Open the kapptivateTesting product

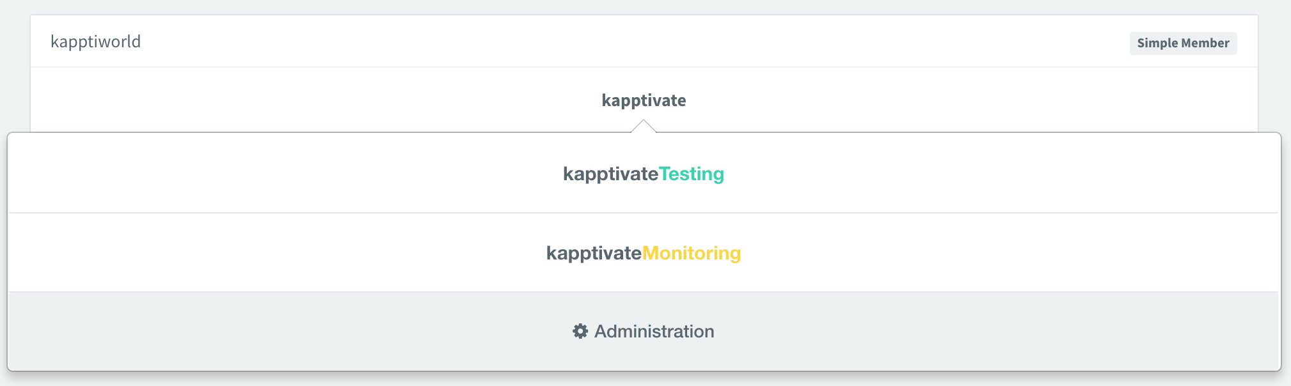(x=644, y=174)
